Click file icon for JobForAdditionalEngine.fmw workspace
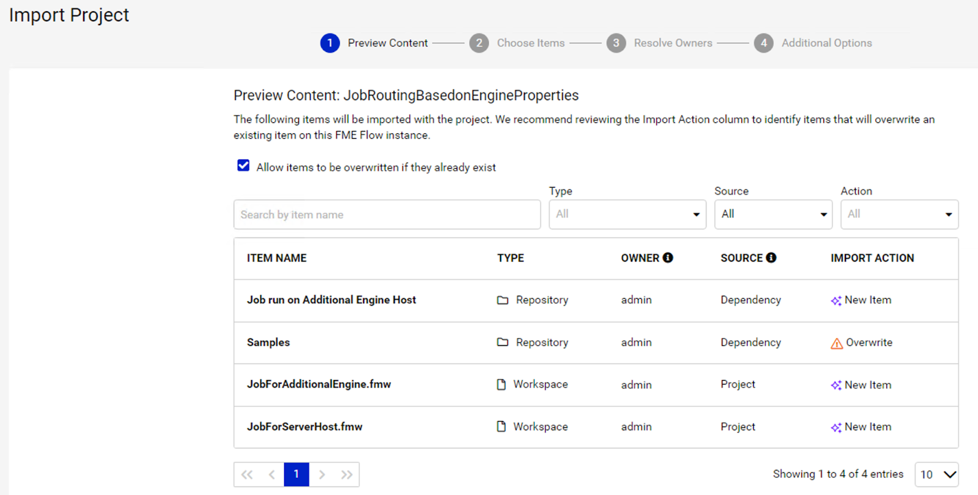 [x=501, y=384]
